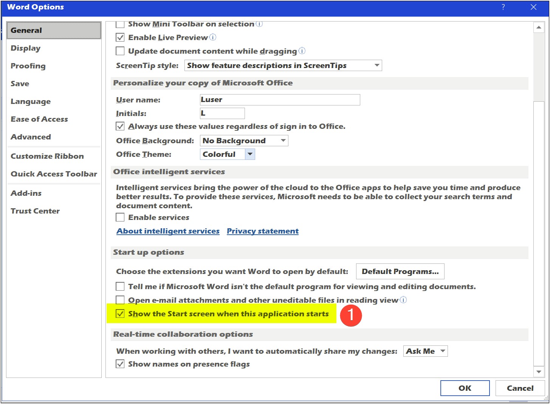Select Quick Access Toolbar category

coord(54,174)
